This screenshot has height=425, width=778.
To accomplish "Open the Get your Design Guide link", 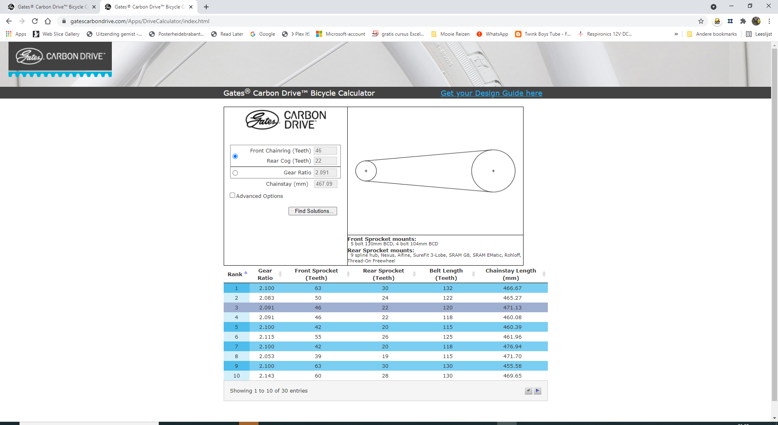I will (491, 93).
